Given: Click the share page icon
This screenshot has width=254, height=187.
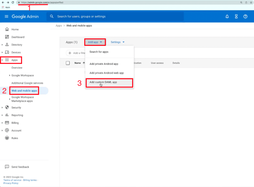Looking at the screenshot, I should [246, 2].
